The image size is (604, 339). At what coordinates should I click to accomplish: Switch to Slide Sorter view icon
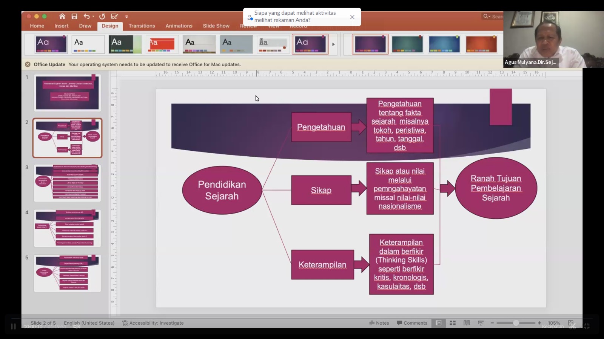(453, 323)
